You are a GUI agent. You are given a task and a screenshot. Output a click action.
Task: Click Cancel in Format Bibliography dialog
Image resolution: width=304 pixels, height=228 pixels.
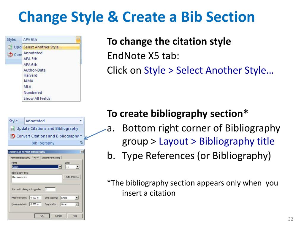tap(58, 216)
